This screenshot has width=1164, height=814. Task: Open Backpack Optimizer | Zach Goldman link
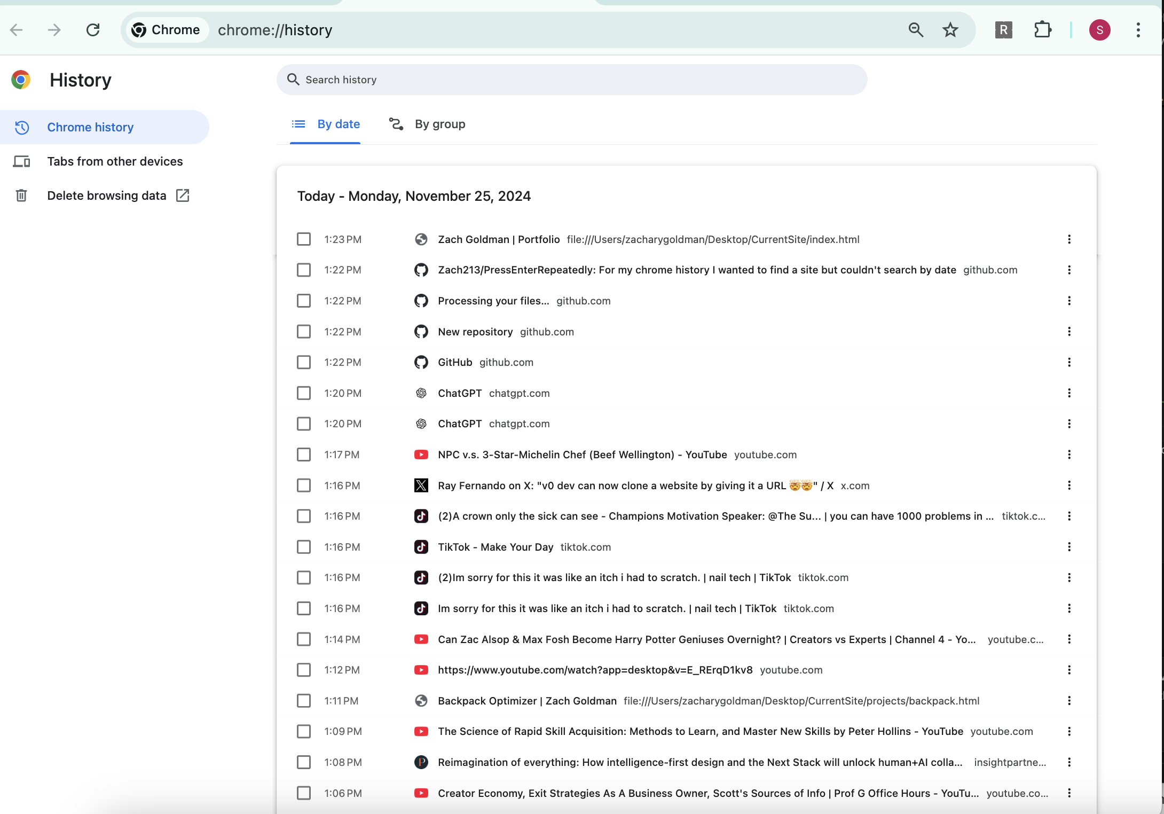[527, 701]
